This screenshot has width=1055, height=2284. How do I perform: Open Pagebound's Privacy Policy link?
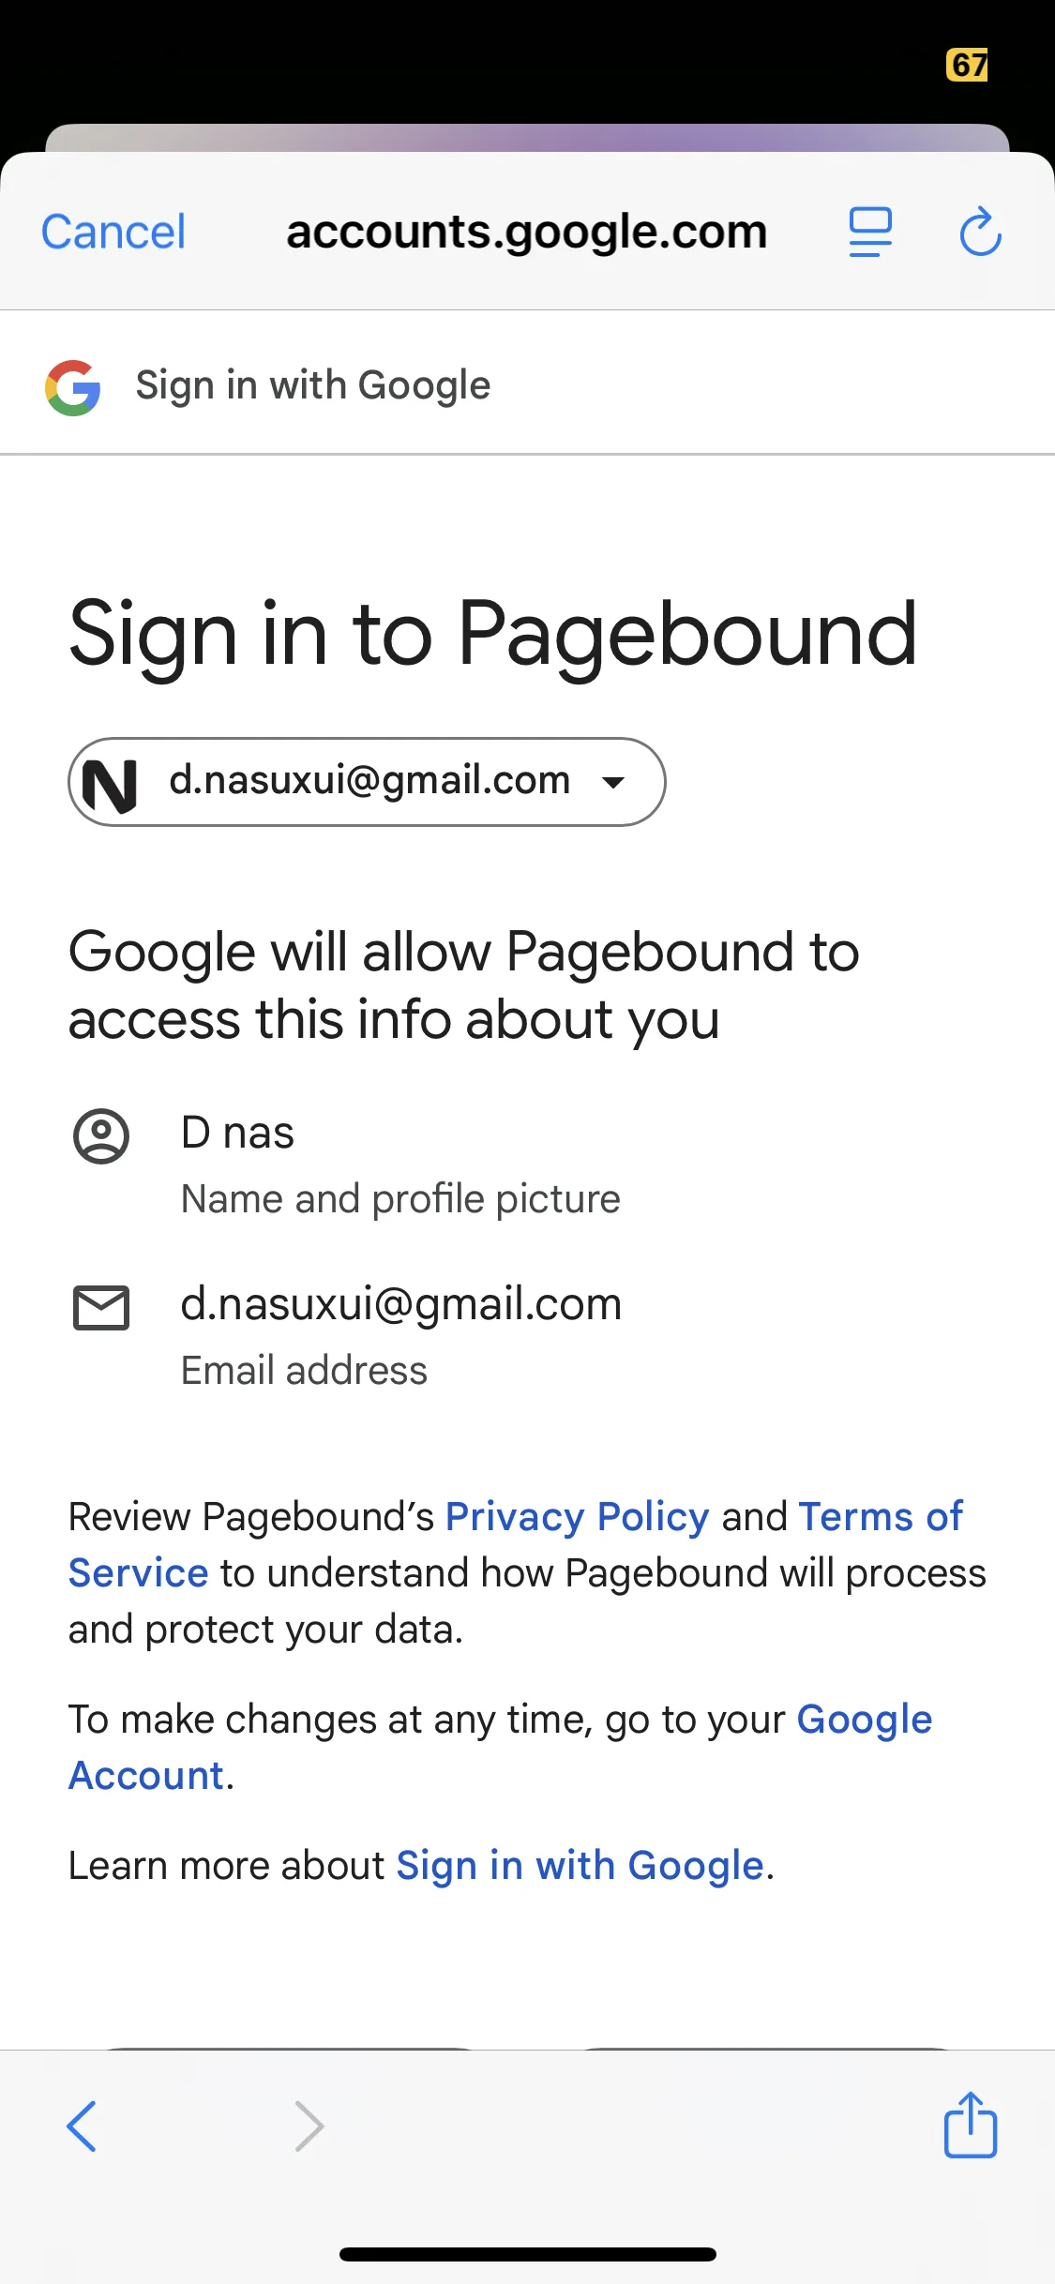(x=577, y=1516)
